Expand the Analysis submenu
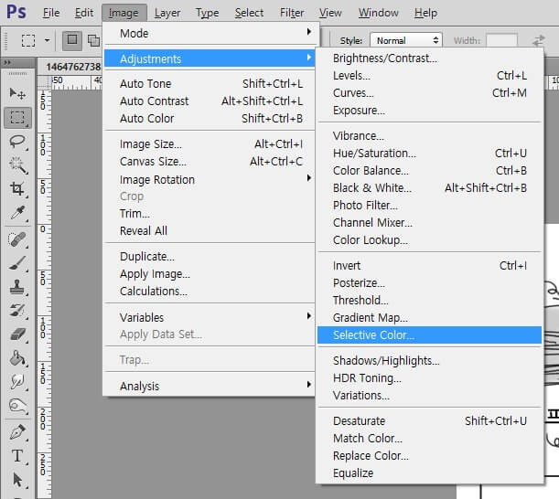 [210, 386]
